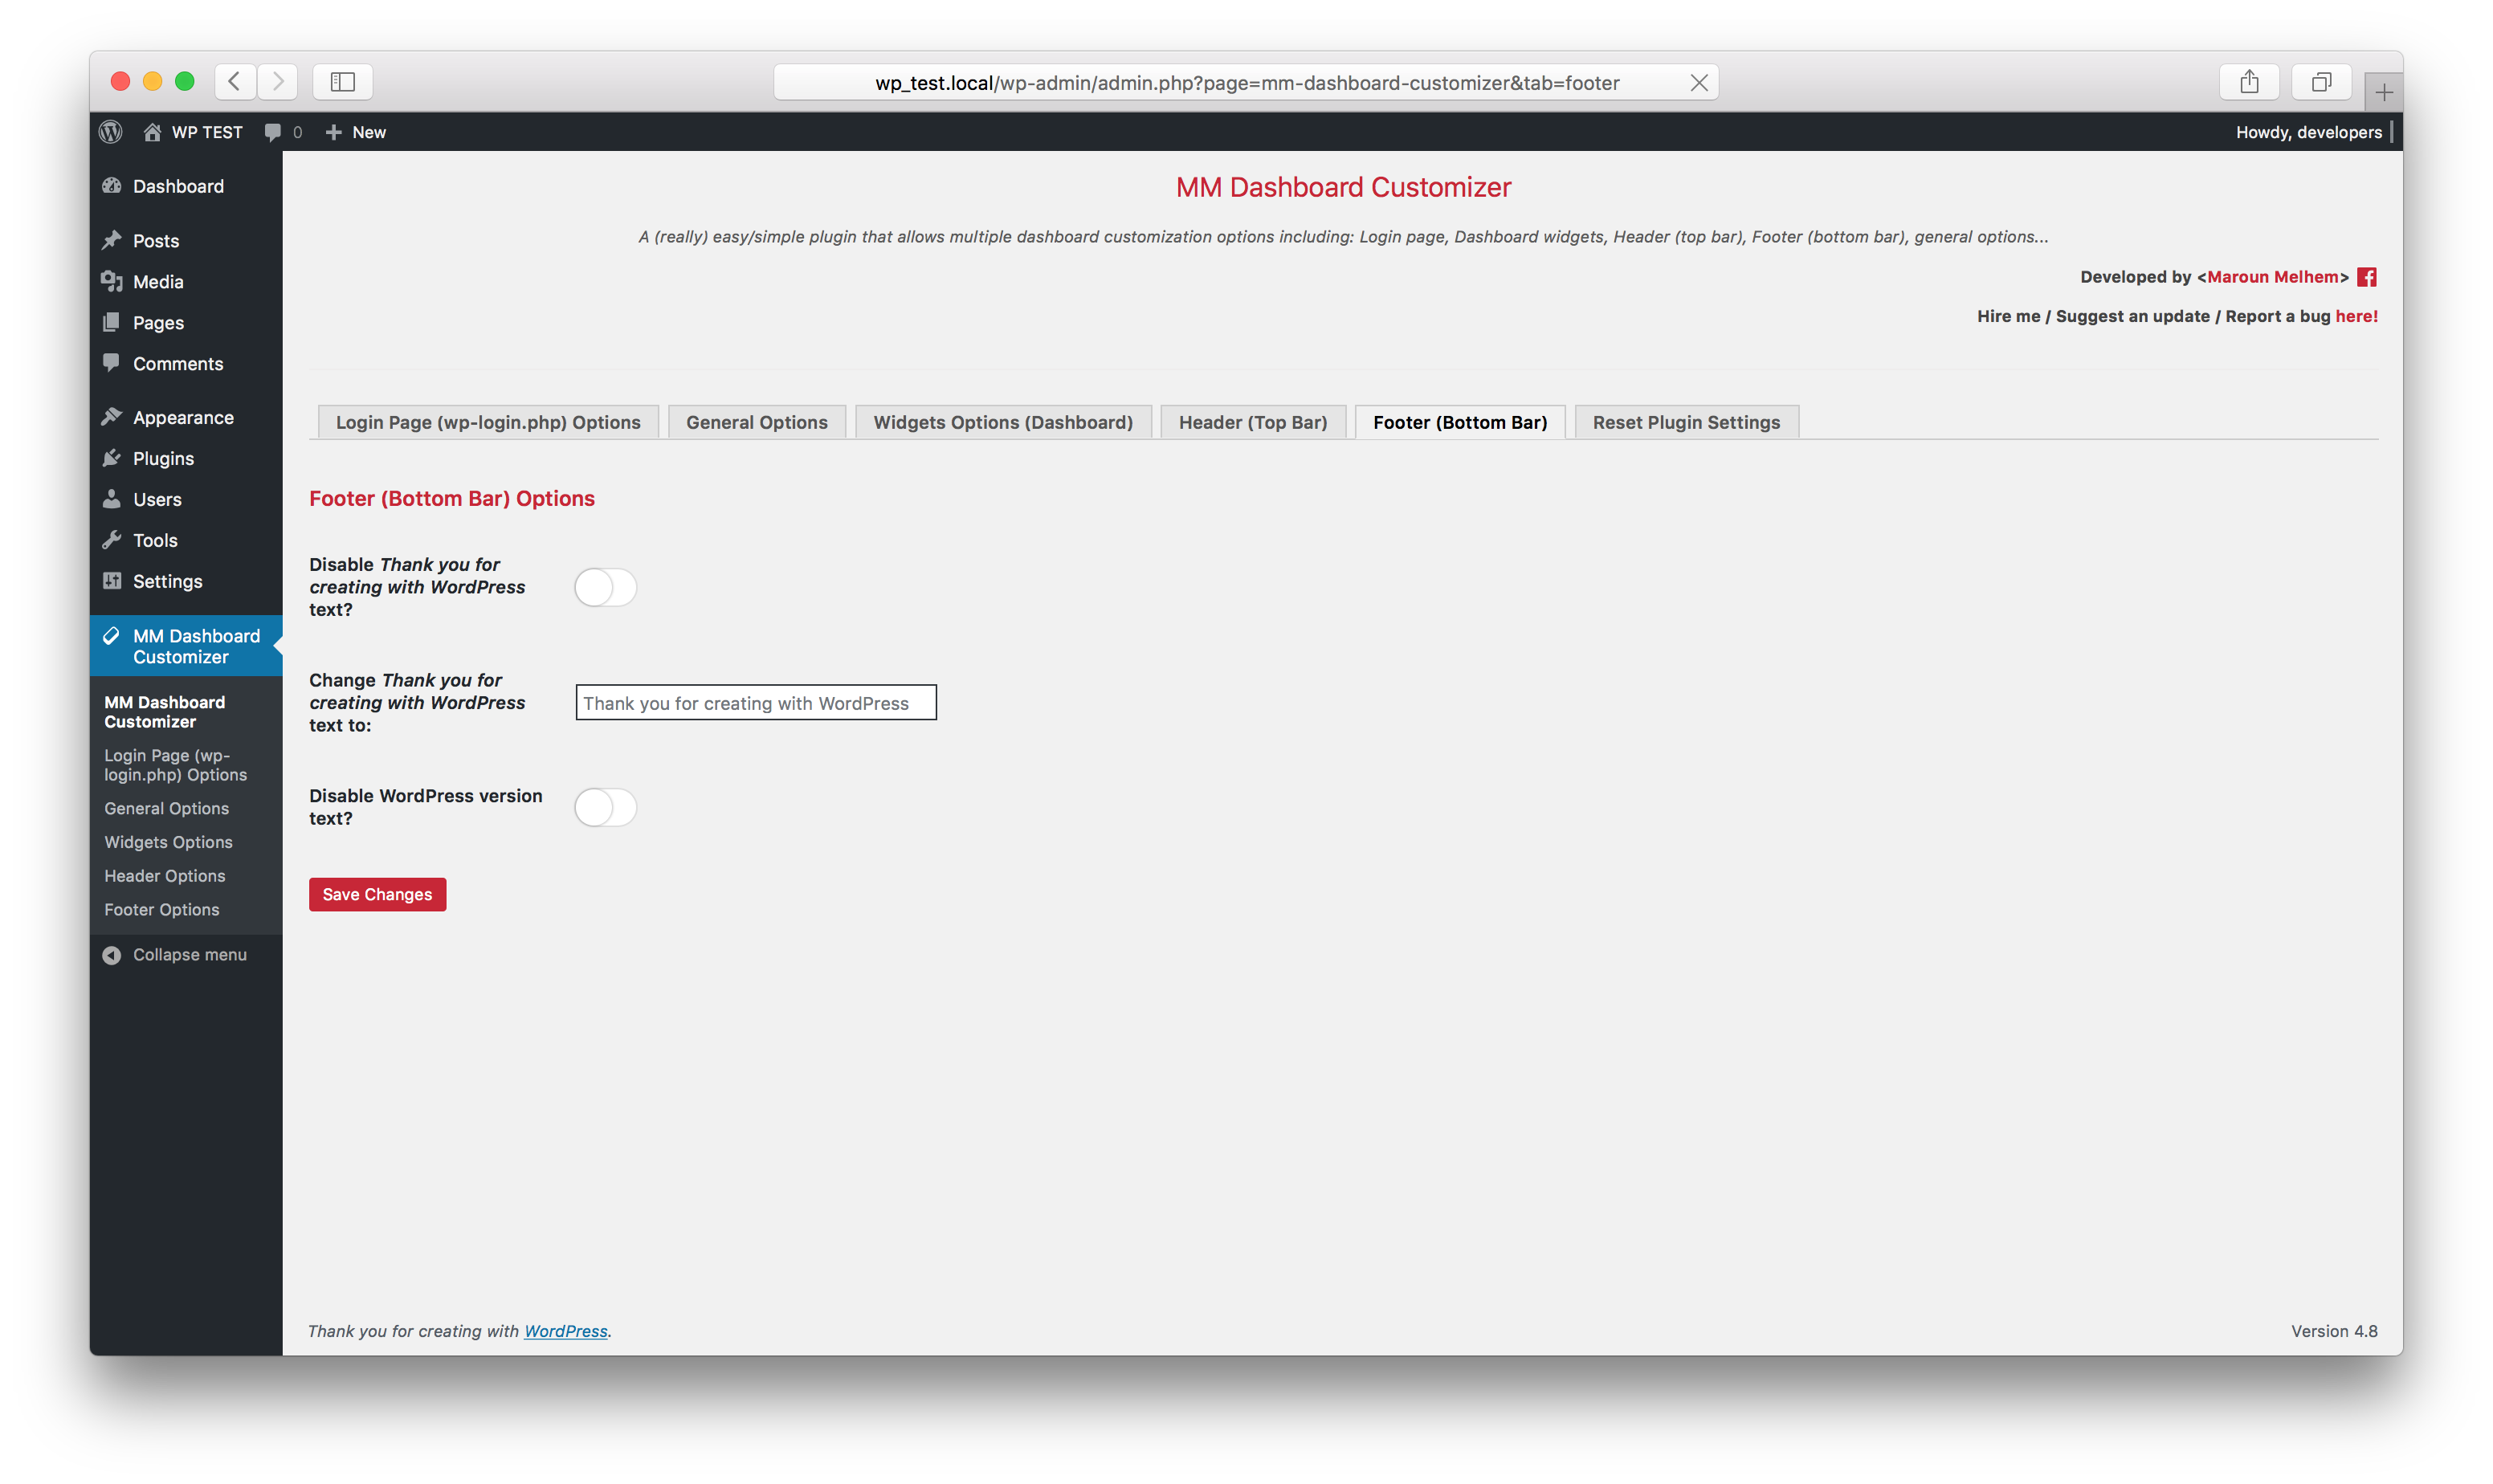The image size is (2493, 1484).
Task: Switch to the General Options tab
Action: pos(756,421)
